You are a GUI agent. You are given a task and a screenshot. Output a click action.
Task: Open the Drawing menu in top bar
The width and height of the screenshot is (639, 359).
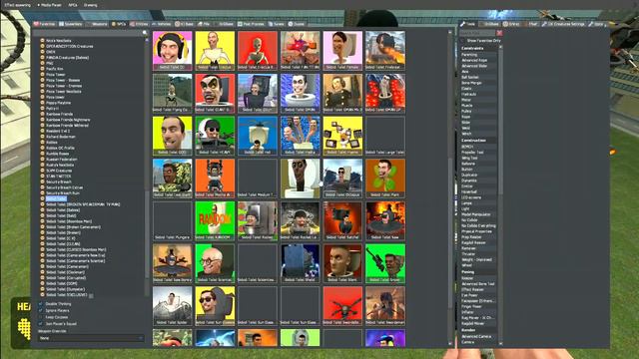tap(90, 5)
